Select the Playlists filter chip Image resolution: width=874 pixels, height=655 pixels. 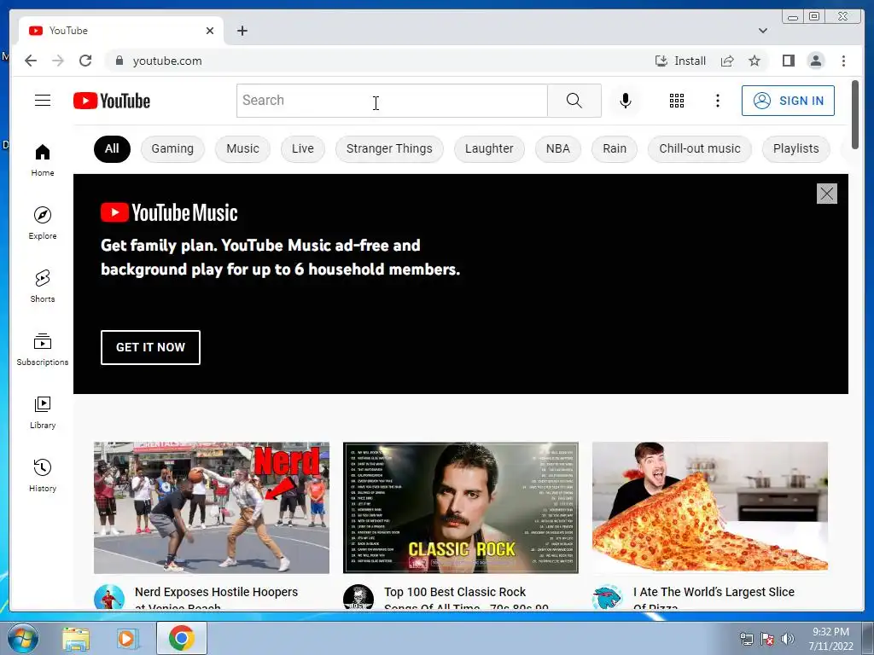click(x=796, y=148)
